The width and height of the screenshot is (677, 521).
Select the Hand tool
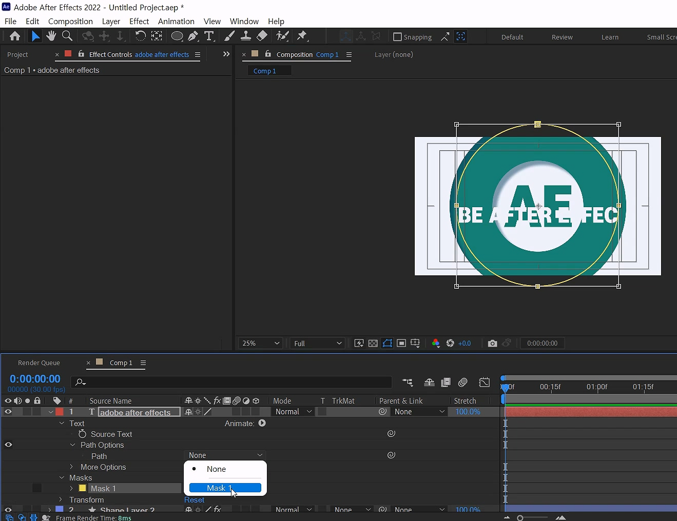tap(51, 36)
